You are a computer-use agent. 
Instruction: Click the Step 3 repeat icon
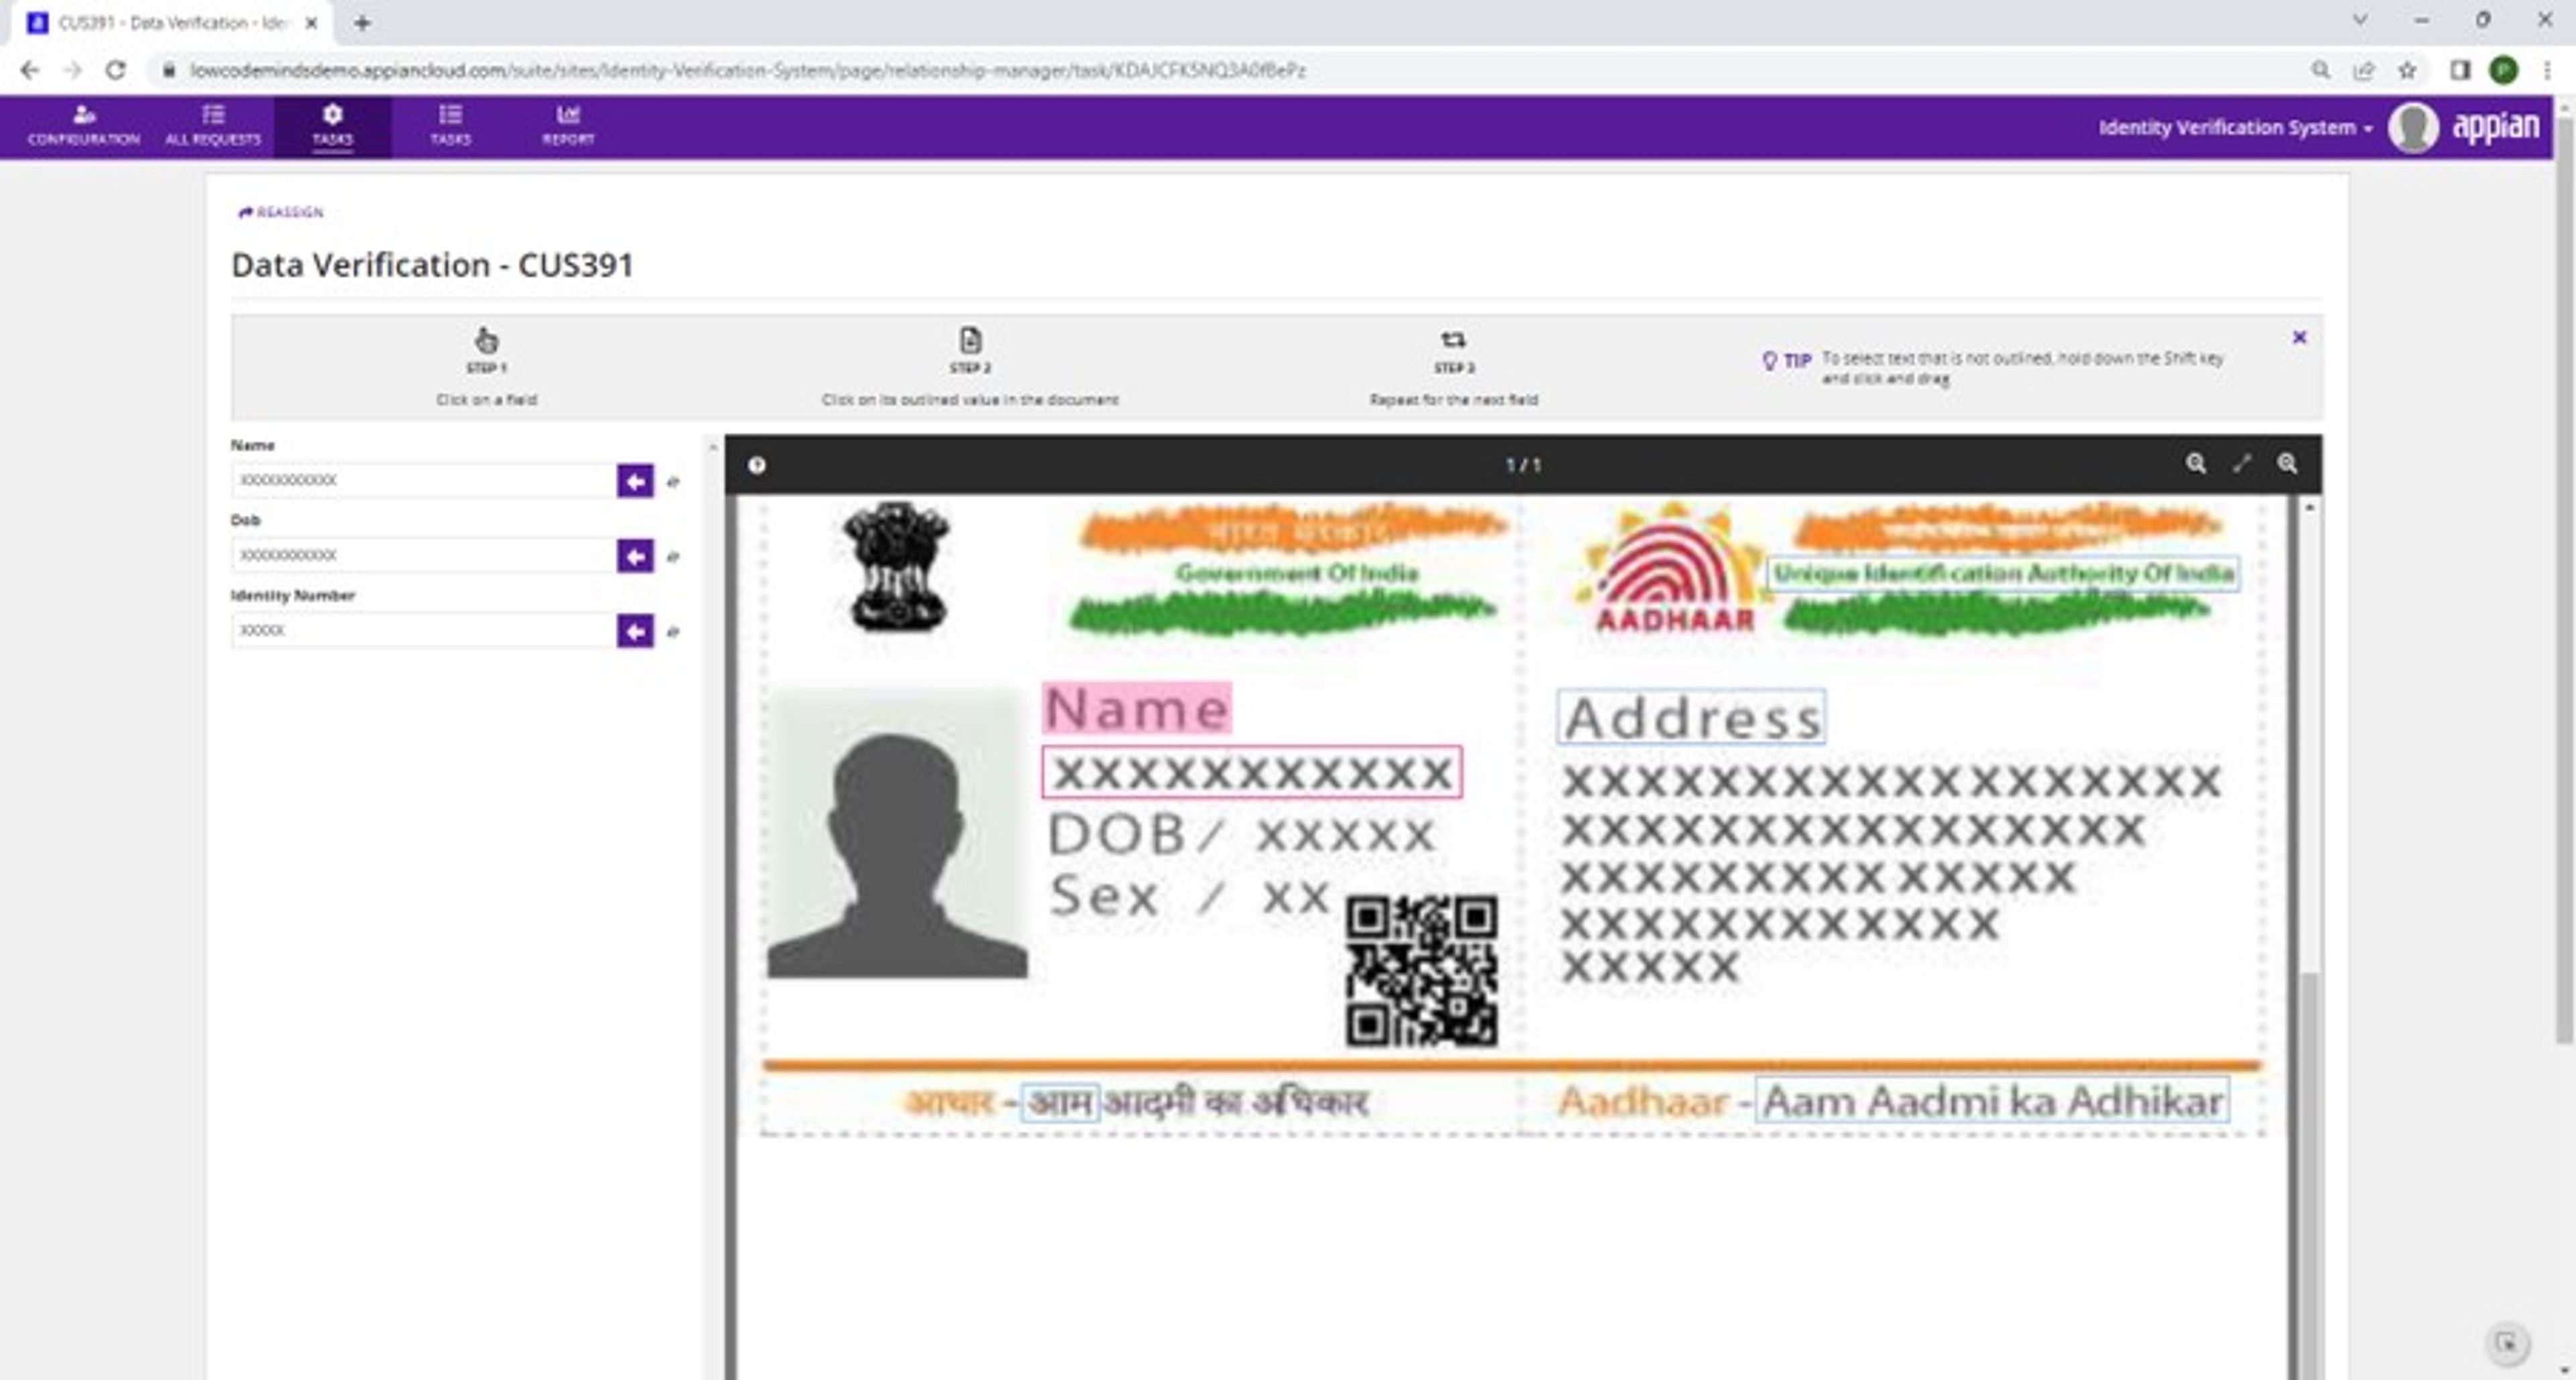tap(1453, 340)
